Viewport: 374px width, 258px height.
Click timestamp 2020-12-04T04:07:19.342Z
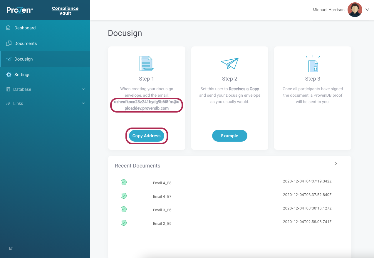pos(307,181)
